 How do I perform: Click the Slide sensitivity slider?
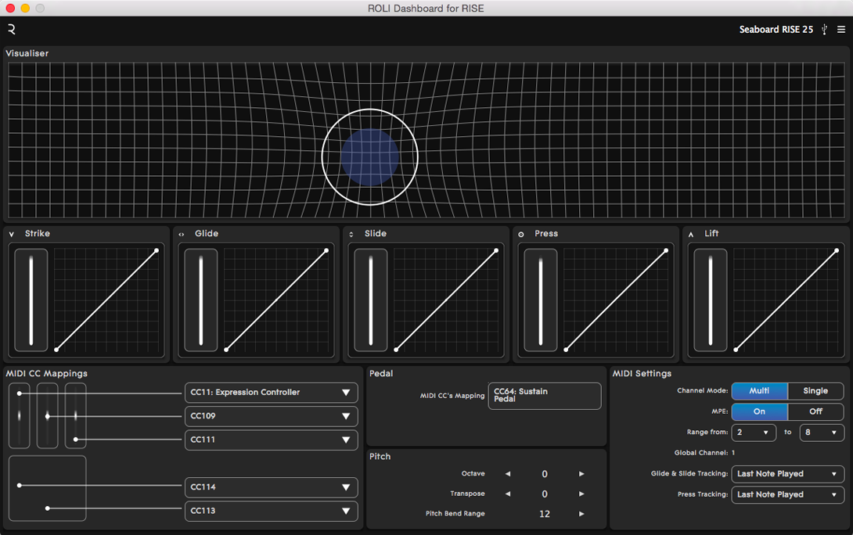click(370, 300)
